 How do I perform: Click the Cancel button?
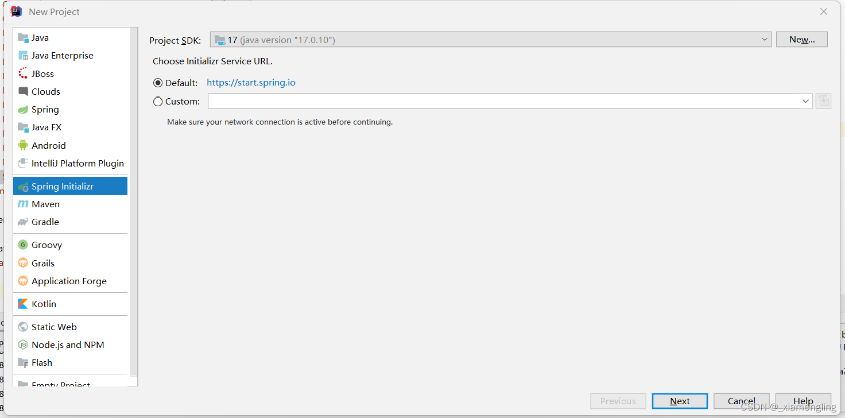coord(742,401)
